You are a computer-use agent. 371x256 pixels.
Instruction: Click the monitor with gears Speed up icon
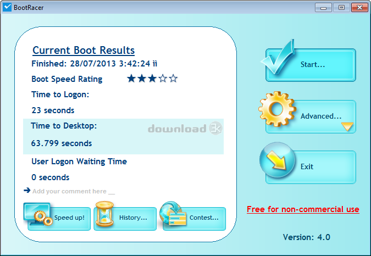tap(38, 214)
